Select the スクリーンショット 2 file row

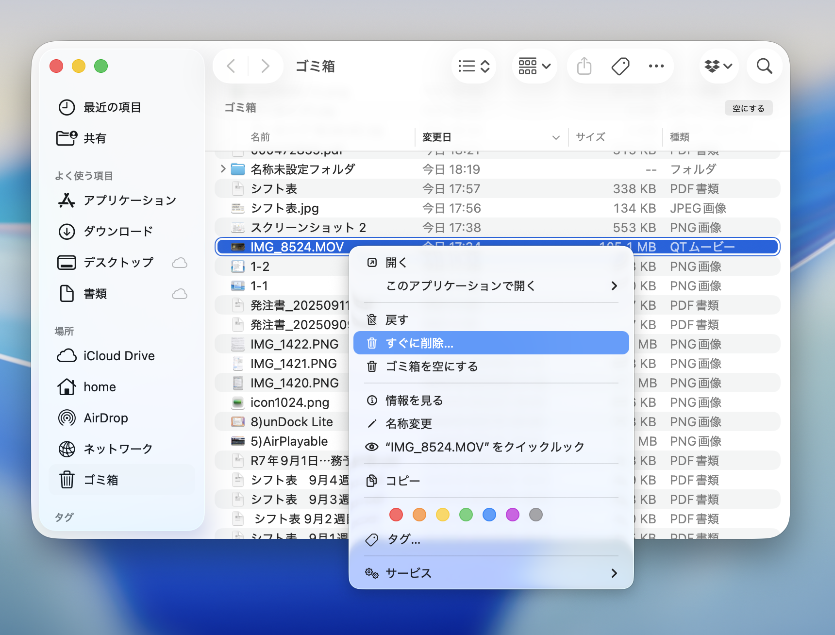click(x=497, y=228)
